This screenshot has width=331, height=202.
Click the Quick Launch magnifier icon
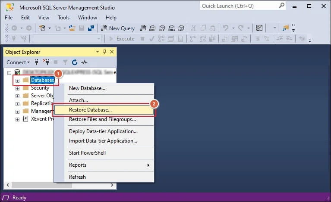coord(282,6)
